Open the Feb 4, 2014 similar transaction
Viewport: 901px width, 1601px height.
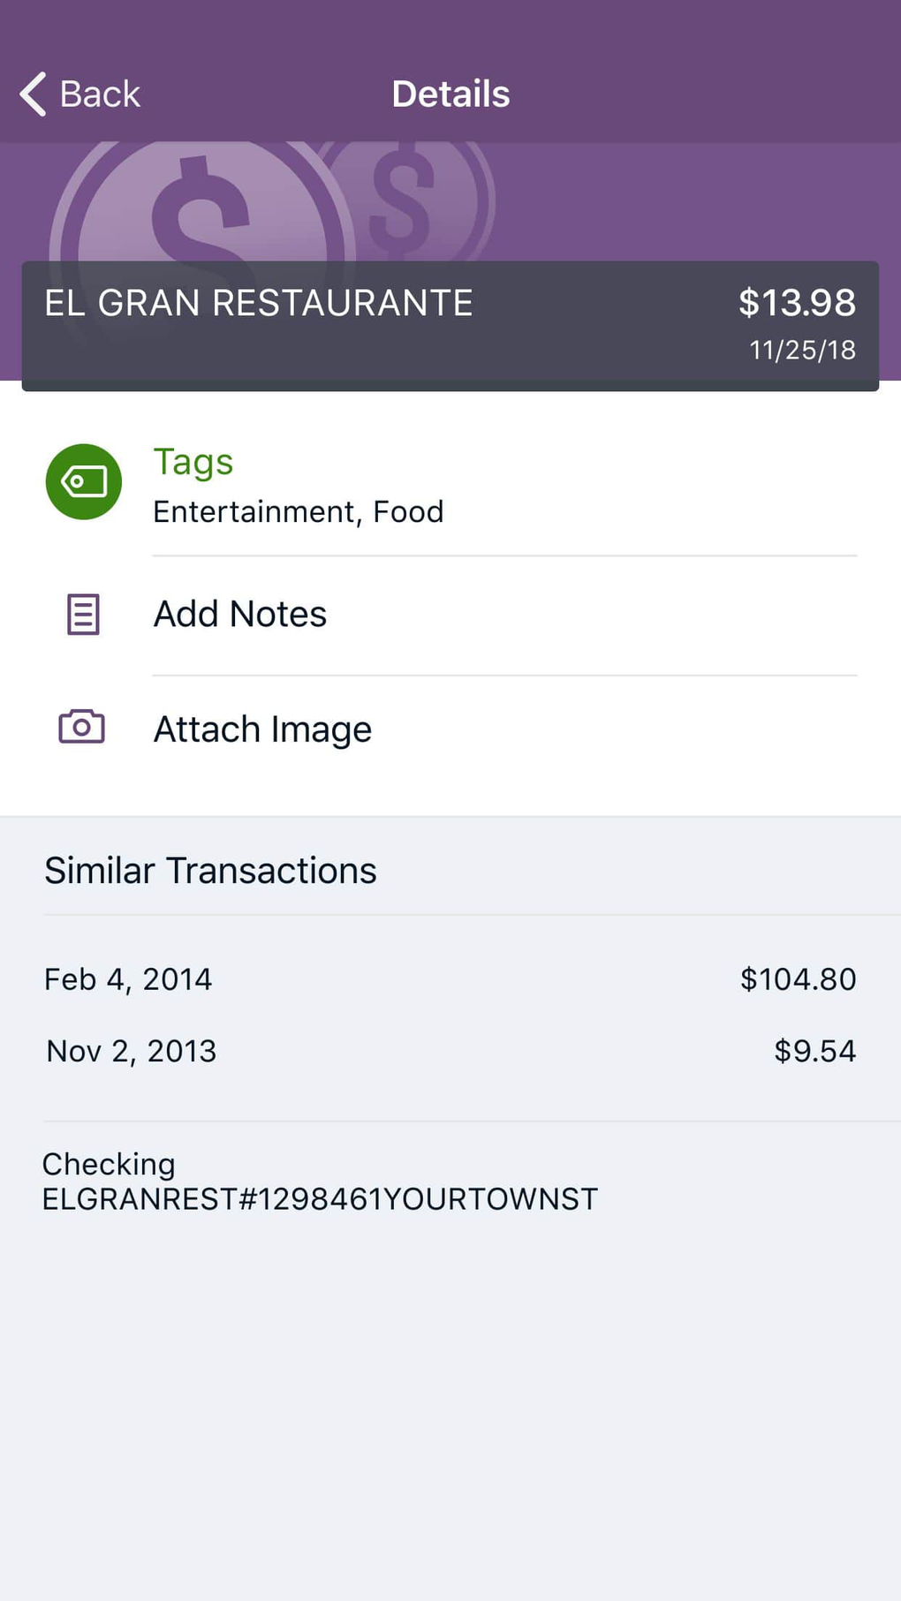[128, 979]
